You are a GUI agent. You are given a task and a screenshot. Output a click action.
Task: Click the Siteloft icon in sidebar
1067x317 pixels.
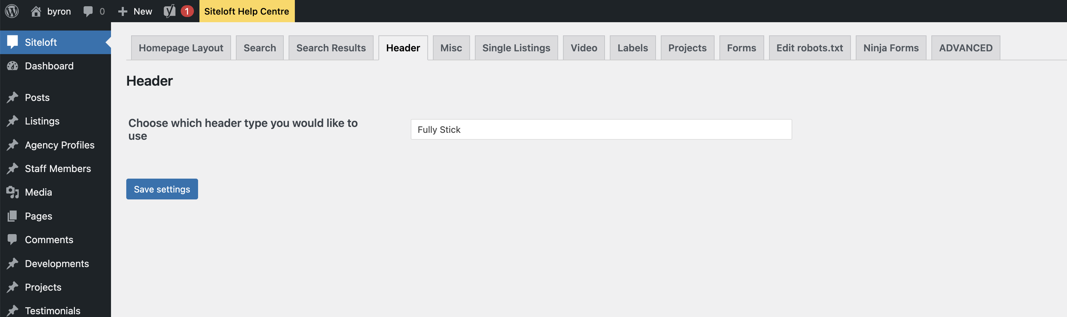(13, 42)
